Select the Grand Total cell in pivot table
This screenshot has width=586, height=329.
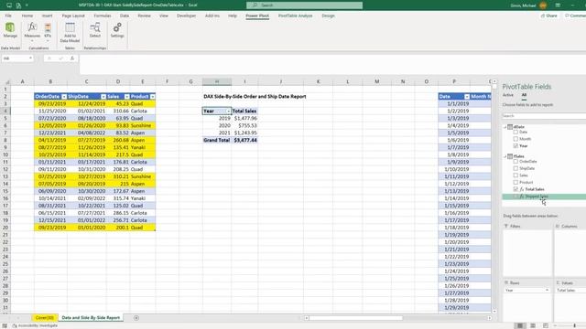[x=217, y=140]
